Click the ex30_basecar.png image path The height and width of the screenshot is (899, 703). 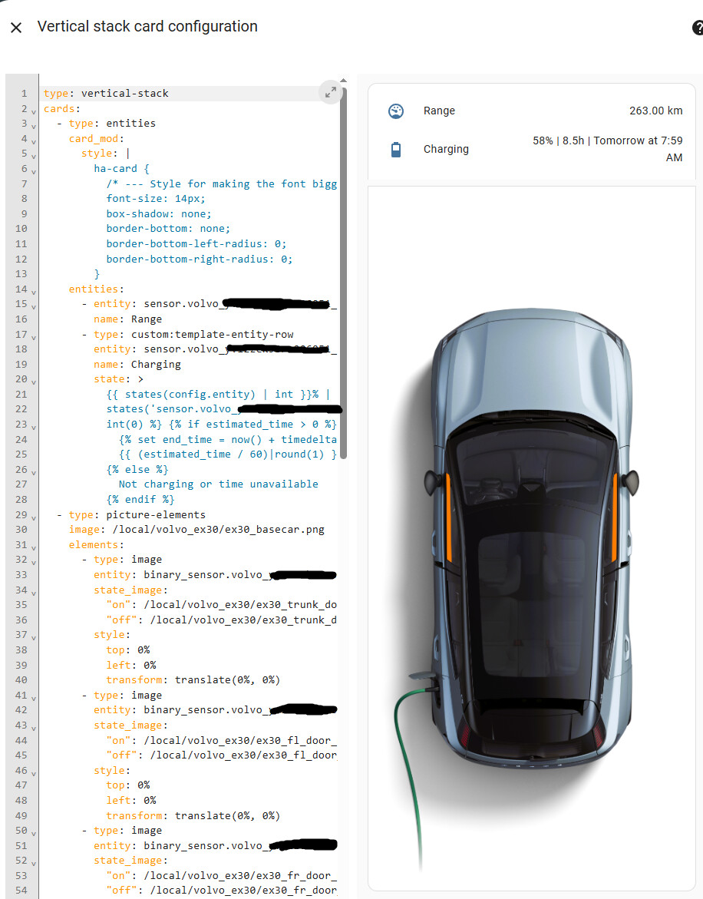[x=218, y=529]
